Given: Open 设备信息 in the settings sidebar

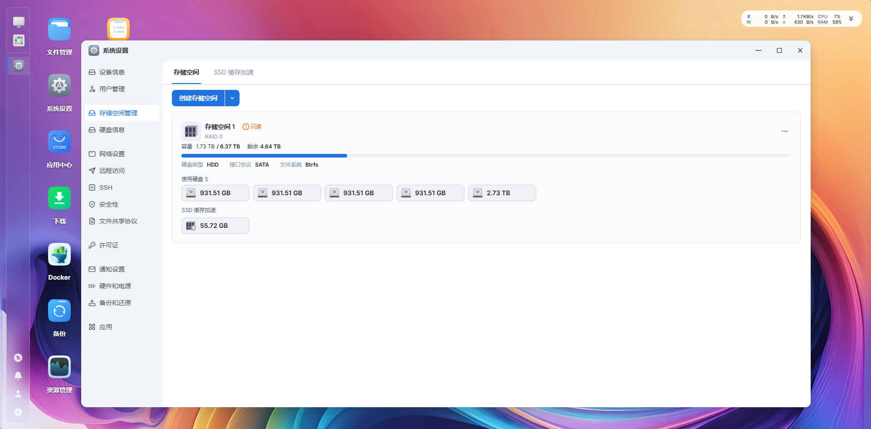Looking at the screenshot, I should tap(122, 72).
